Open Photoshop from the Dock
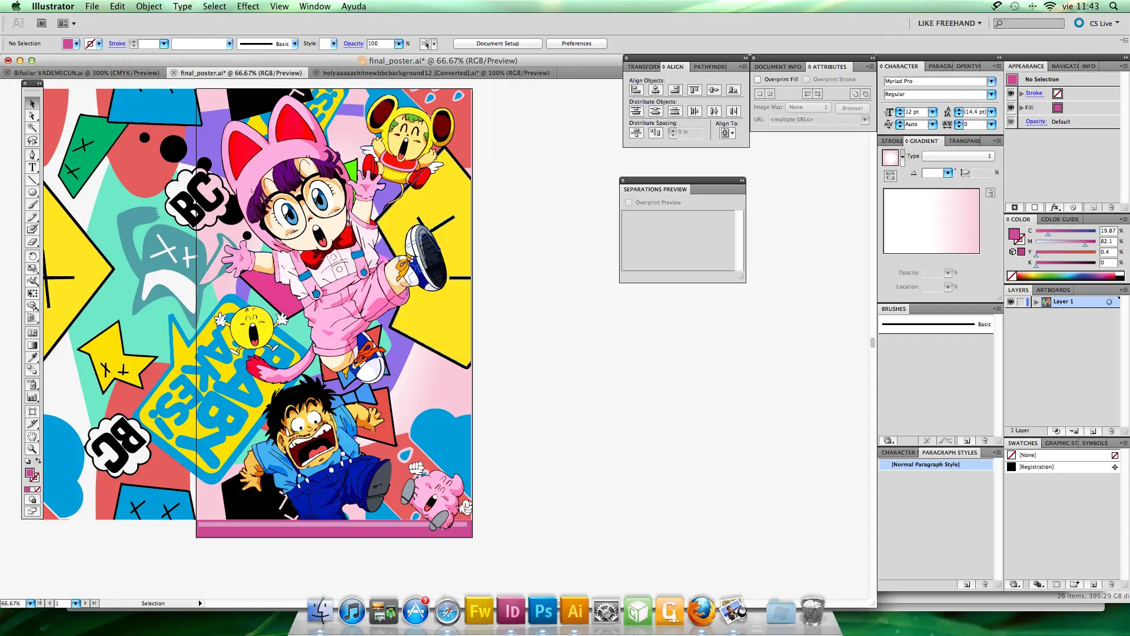This screenshot has width=1130, height=636. (543, 611)
